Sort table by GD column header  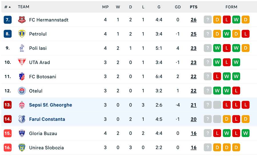(x=178, y=7)
